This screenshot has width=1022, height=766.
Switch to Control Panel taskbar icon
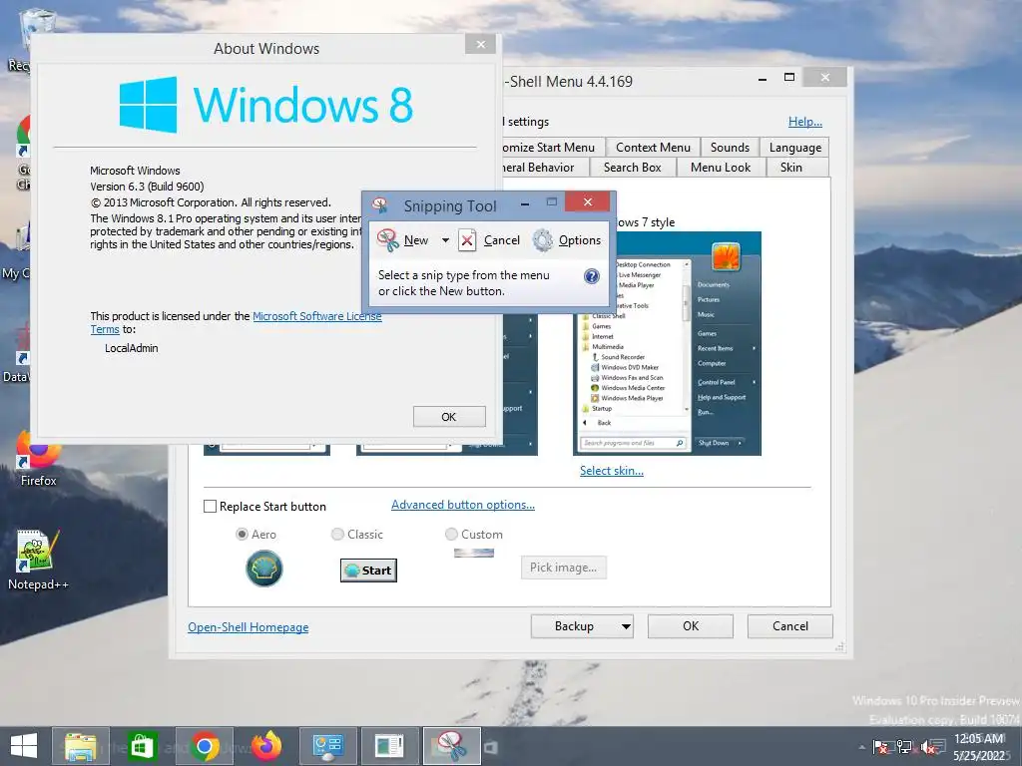327,746
